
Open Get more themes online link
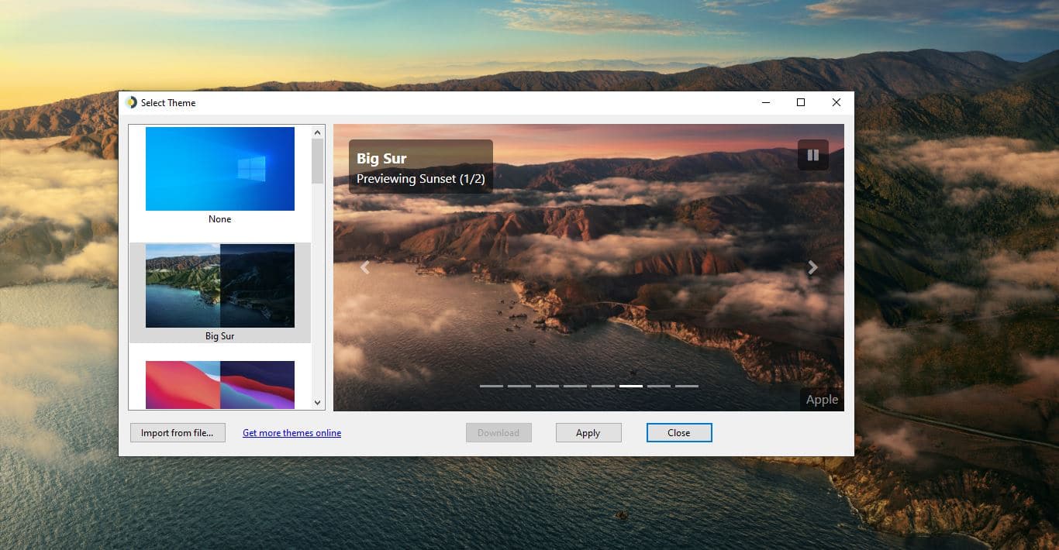tap(291, 433)
